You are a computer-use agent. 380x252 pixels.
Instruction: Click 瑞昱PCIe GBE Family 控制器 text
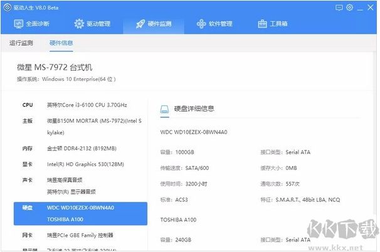click(x=80, y=235)
